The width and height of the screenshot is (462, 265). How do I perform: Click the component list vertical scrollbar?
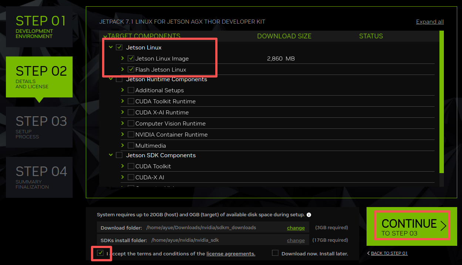click(x=441, y=101)
